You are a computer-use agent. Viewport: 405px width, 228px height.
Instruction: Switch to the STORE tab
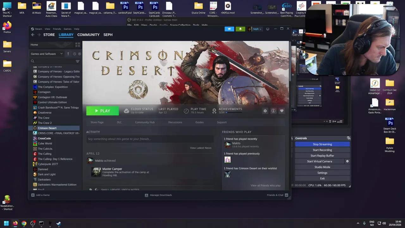click(x=49, y=35)
